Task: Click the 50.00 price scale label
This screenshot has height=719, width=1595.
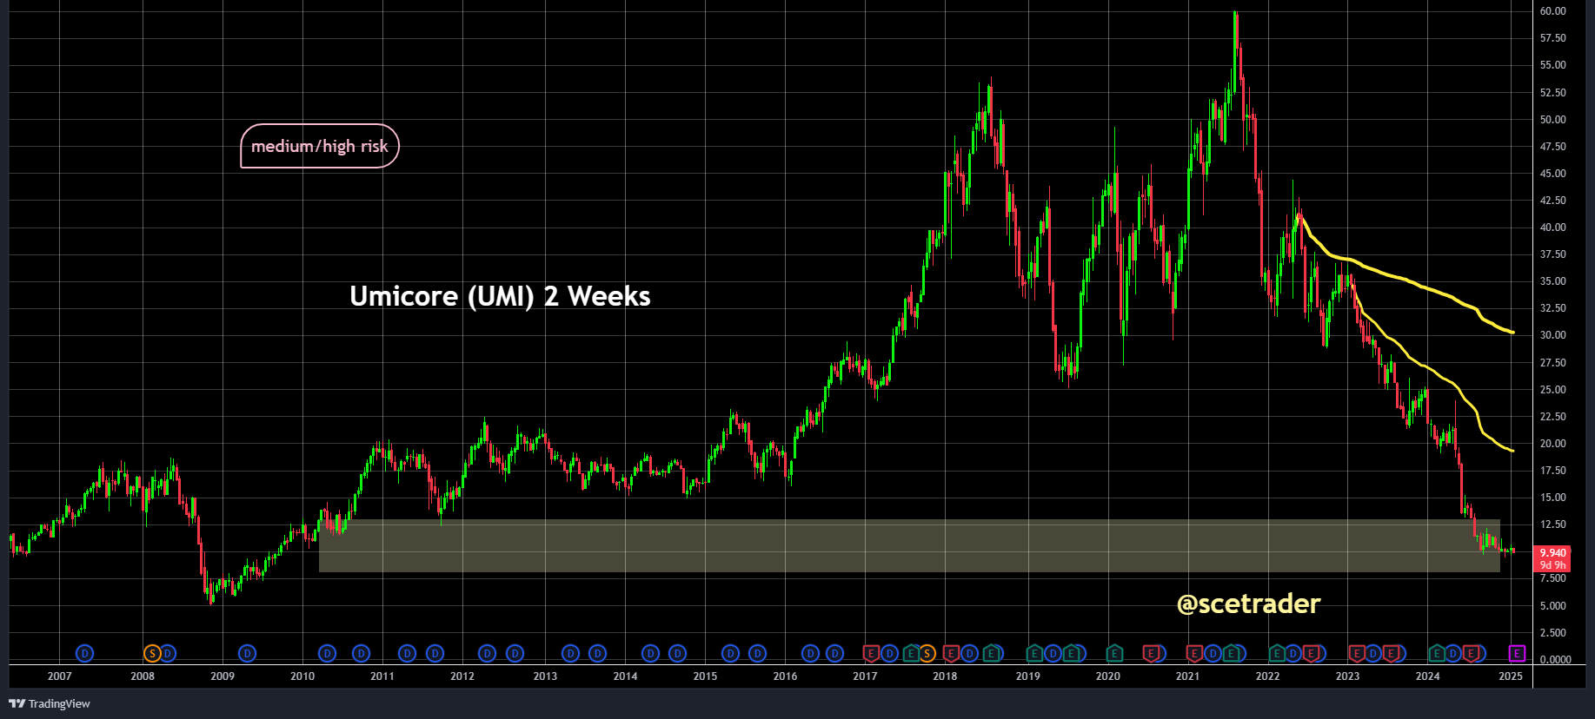Action: click(1552, 120)
